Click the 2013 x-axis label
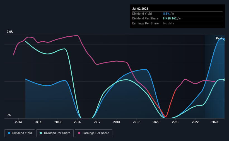The width and height of the screenshot is (229, 141). click(x=18, y=122)
